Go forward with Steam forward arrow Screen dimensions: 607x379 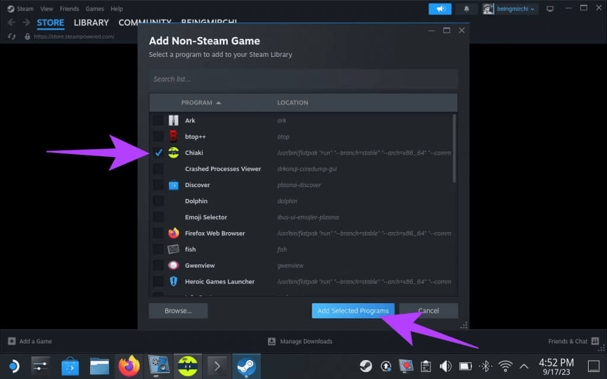click(26, 23)
